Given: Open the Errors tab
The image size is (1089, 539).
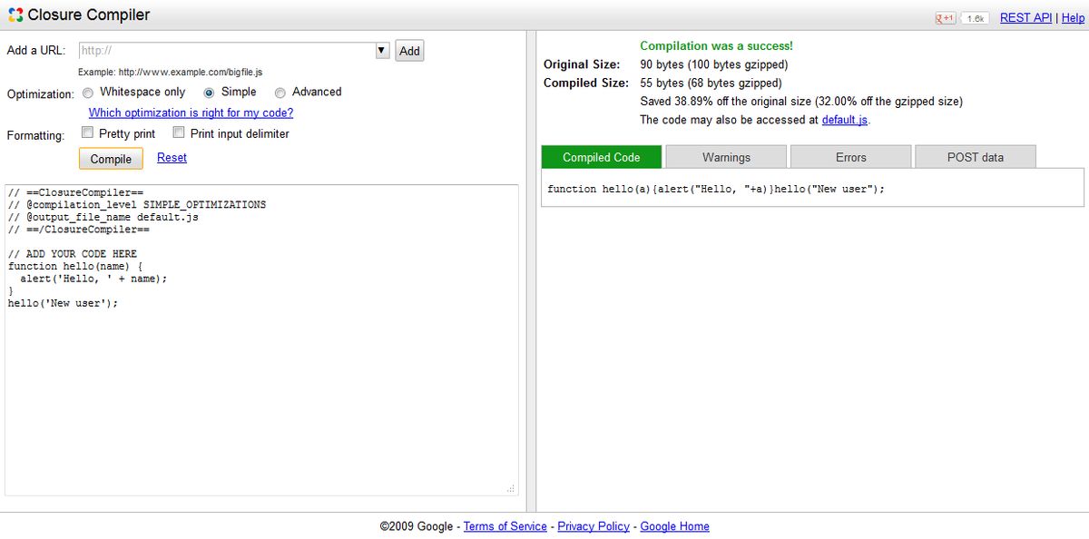Looking at the screenshot, I should tap(850, 156).
